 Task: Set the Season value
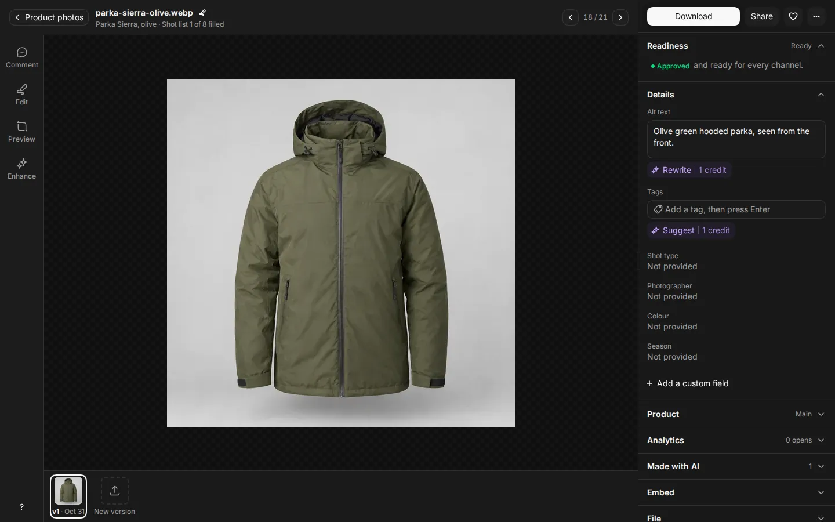click(672, 357)
